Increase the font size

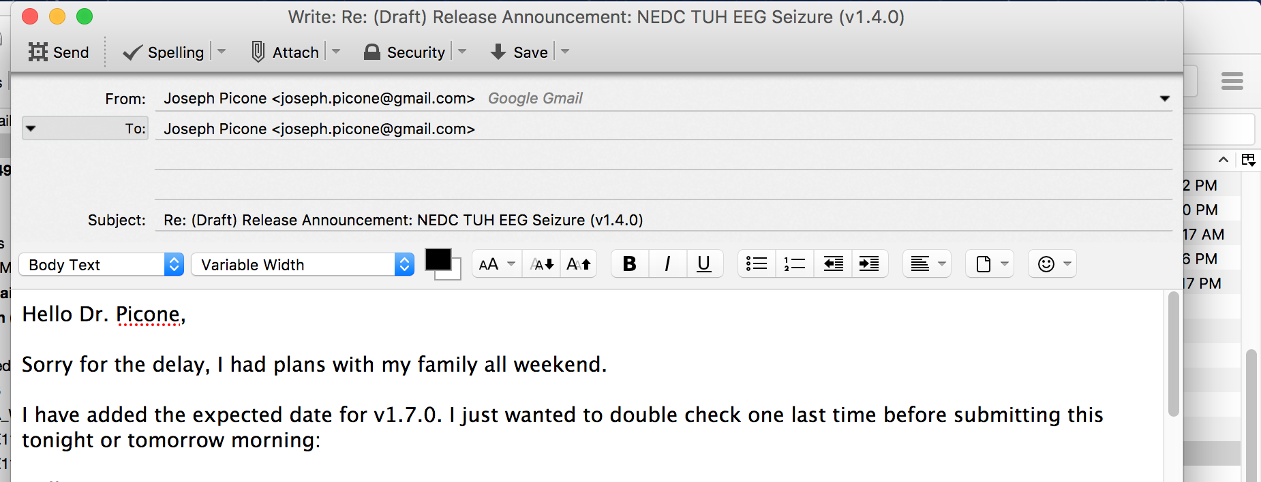point(579,264)
